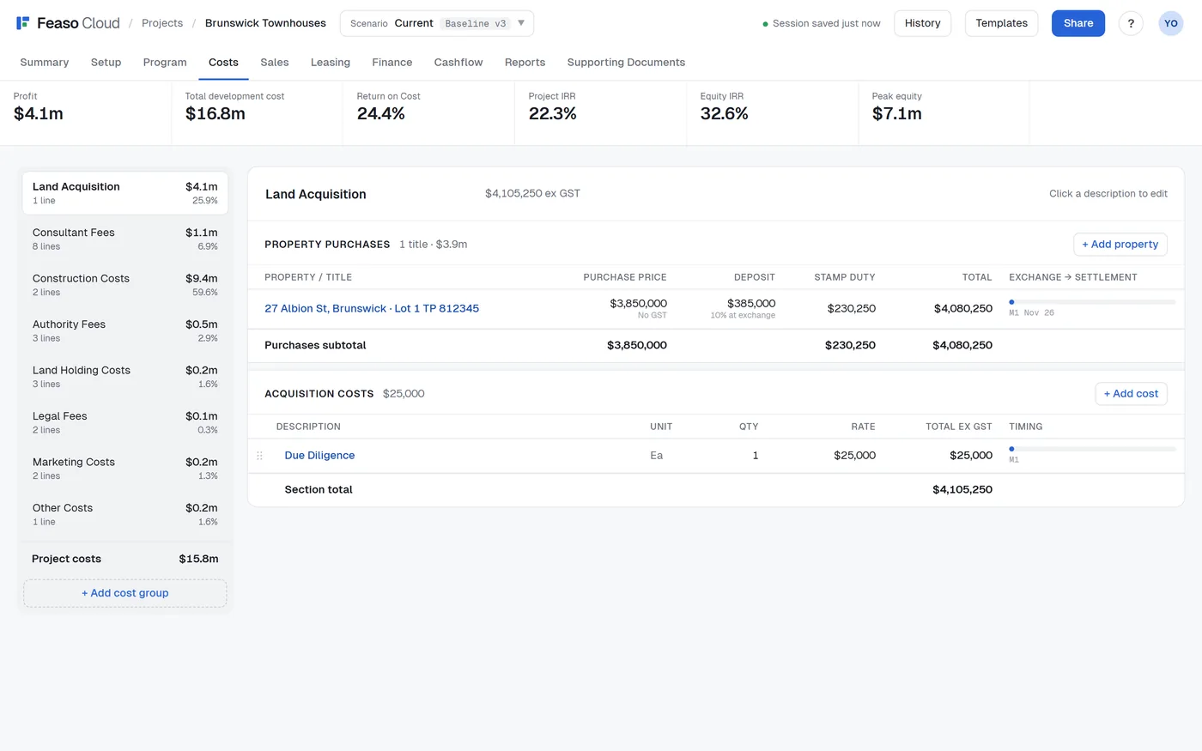The image size is (1202, 751).
Task: Open the Finance tab
Action: [x=392, y=63]
